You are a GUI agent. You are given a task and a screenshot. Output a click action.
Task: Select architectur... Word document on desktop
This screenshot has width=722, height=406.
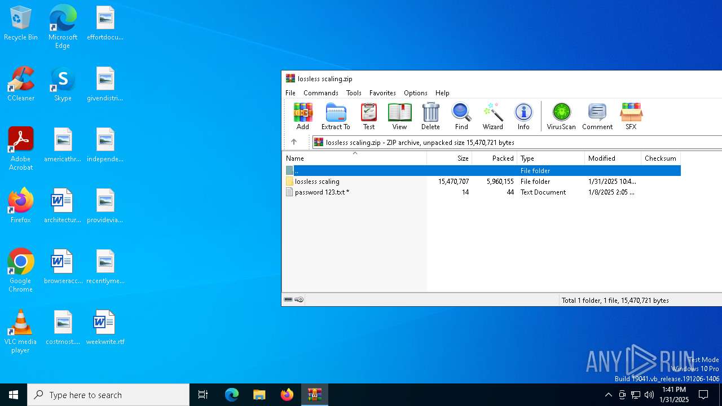pyautogui.click(x=63, y=206)
